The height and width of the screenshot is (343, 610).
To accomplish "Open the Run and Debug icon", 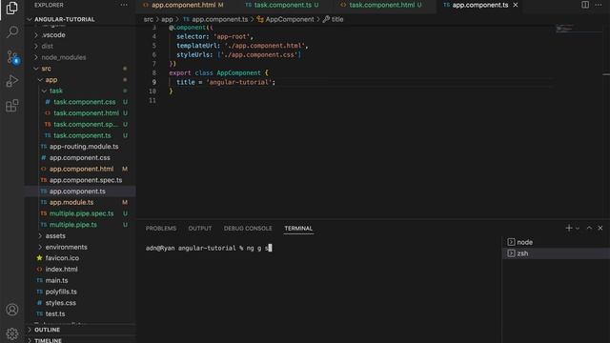I will (12, 81).
